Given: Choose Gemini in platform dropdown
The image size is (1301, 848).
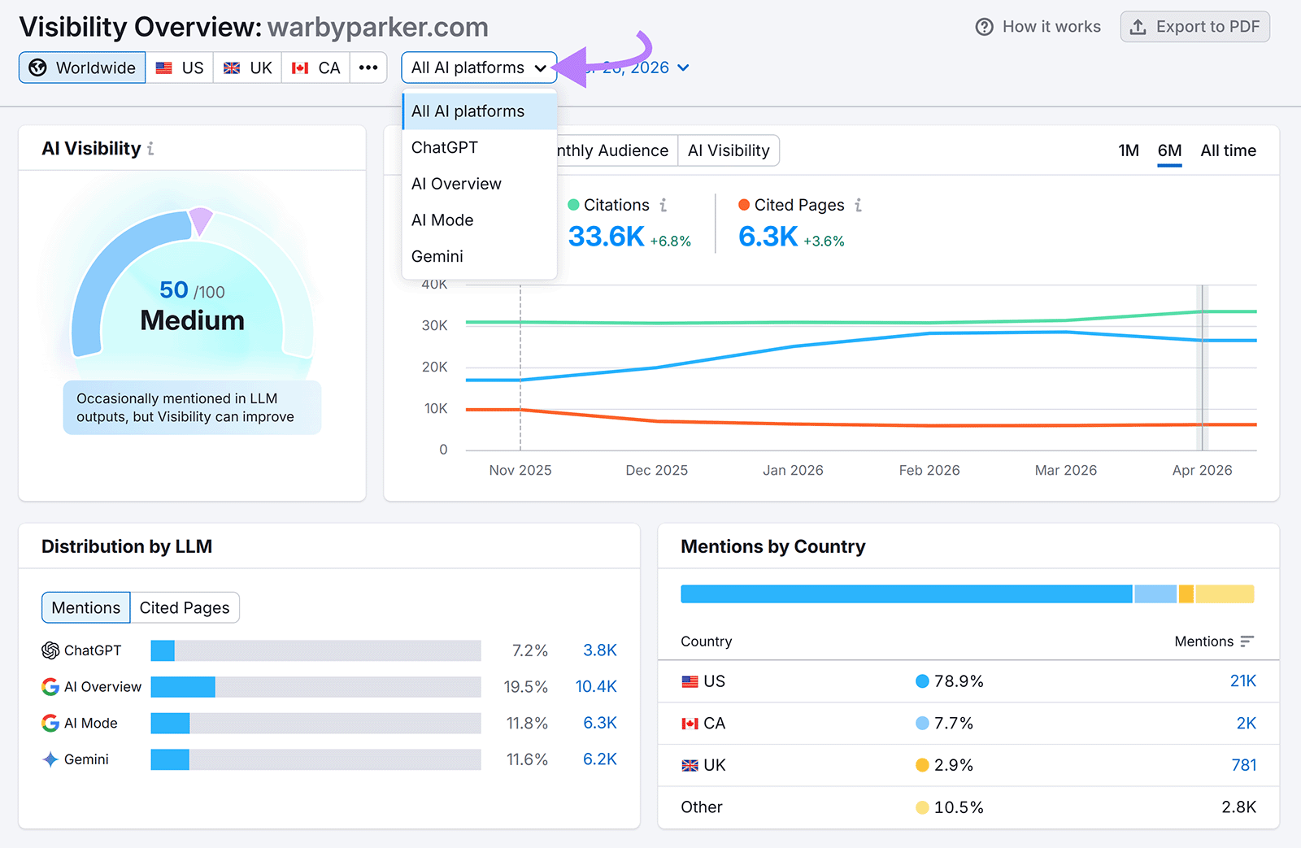Looking at the screenshot, I should [x=479, y=256].
